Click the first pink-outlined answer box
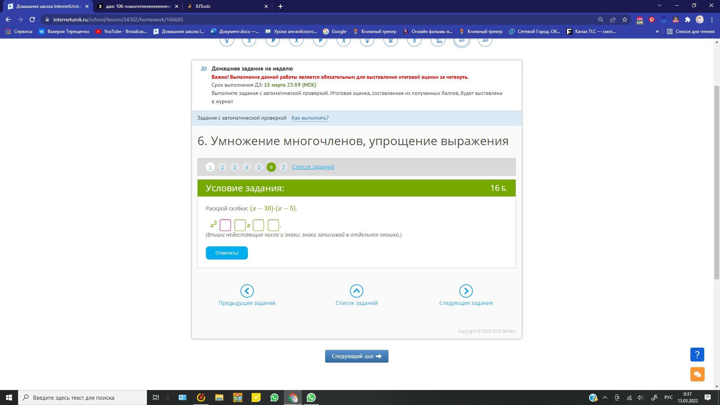 225,225
